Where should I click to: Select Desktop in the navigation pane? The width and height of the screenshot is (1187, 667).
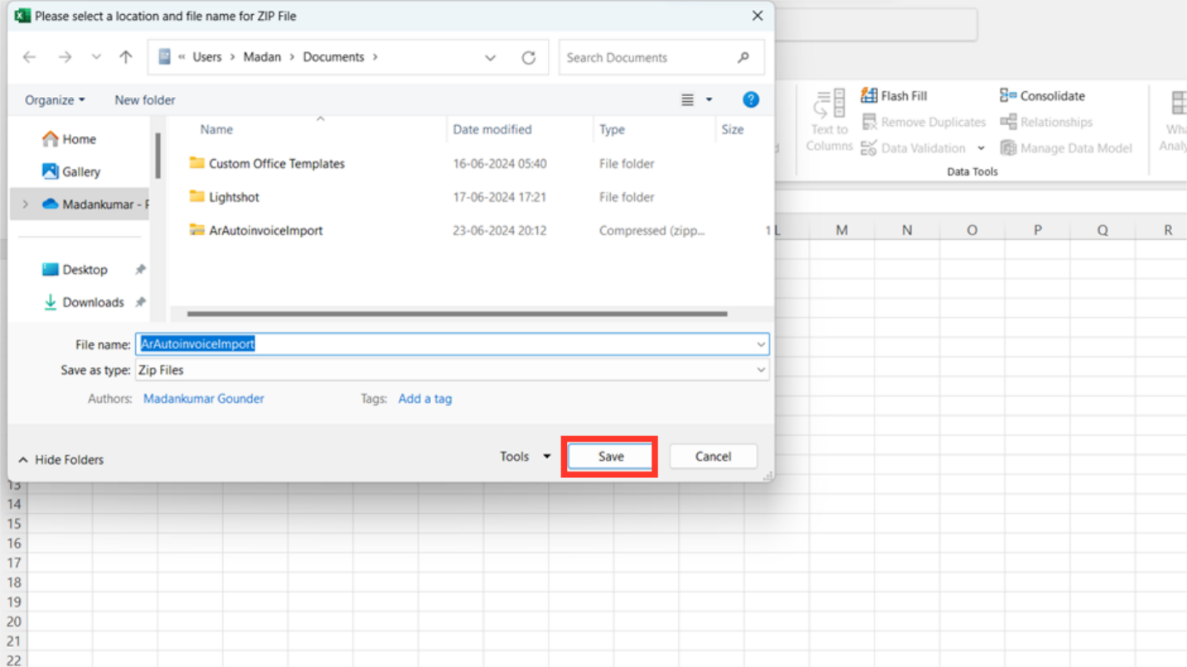pyautogui.click(x=85, y=269)
